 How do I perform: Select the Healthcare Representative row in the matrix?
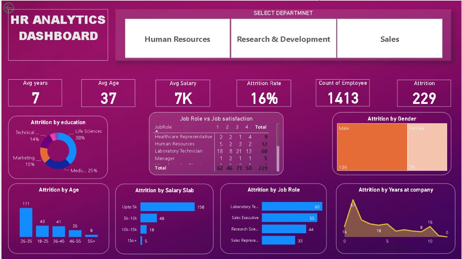(183, 137)
